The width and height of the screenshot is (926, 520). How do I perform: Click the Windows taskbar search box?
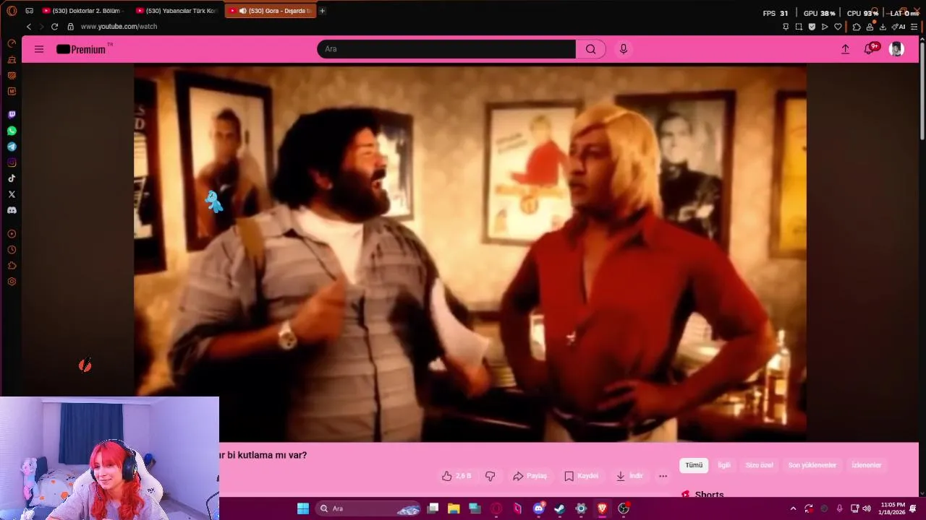(369, 508)
